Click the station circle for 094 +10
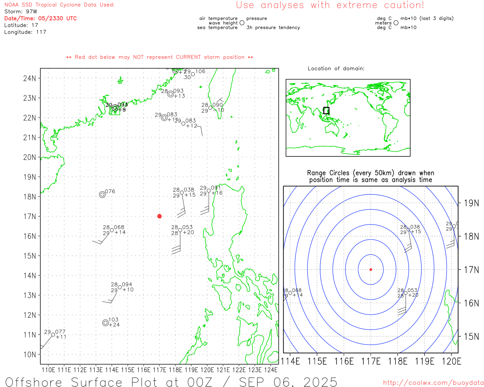Image resolution: width=484 pixels, height=387 pixels. click(120, 287)
